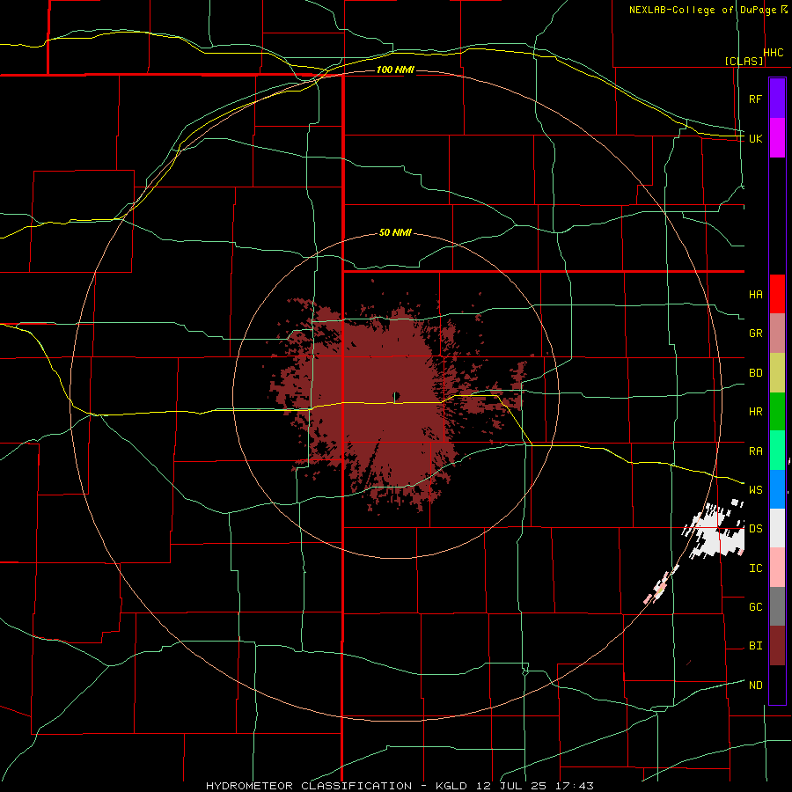
Task: Click the IC legend label
Action: click(x=756, y=568)
